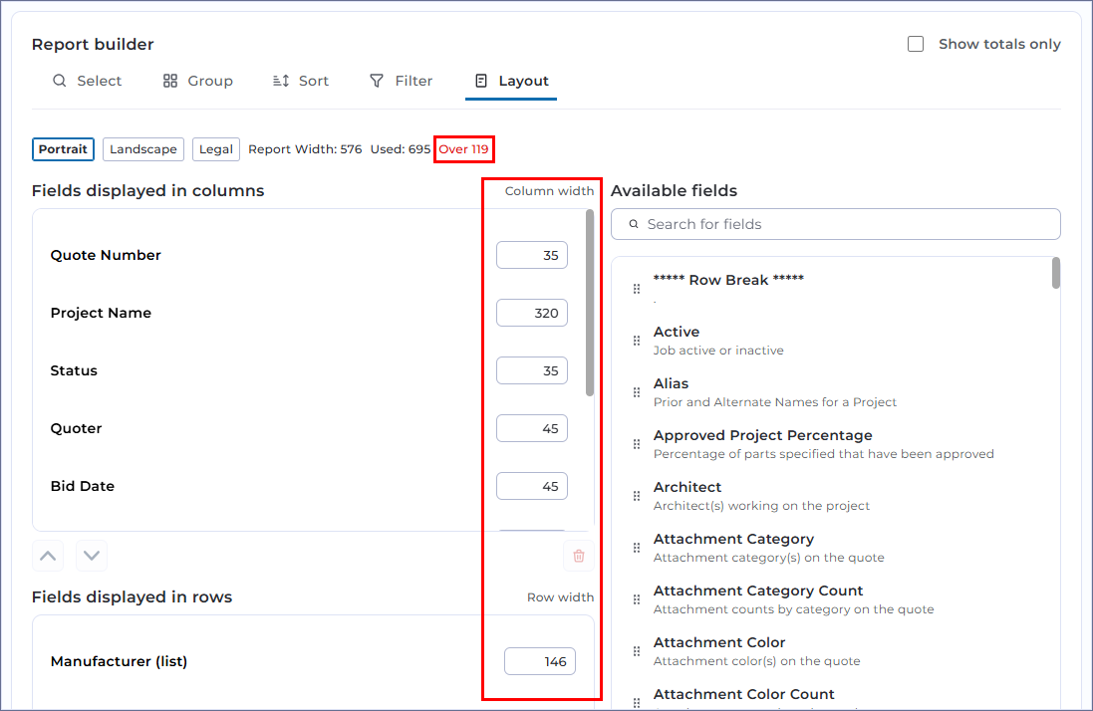Edit Bid Date column width
Viewport: 1093px width, 711px height.
point(532,486)
